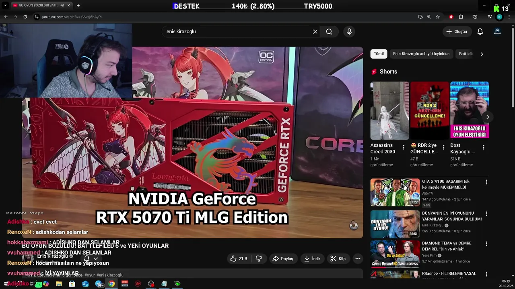Click the install app icon in address bar
Screen dimensions: 515x289
coord(420,17)
